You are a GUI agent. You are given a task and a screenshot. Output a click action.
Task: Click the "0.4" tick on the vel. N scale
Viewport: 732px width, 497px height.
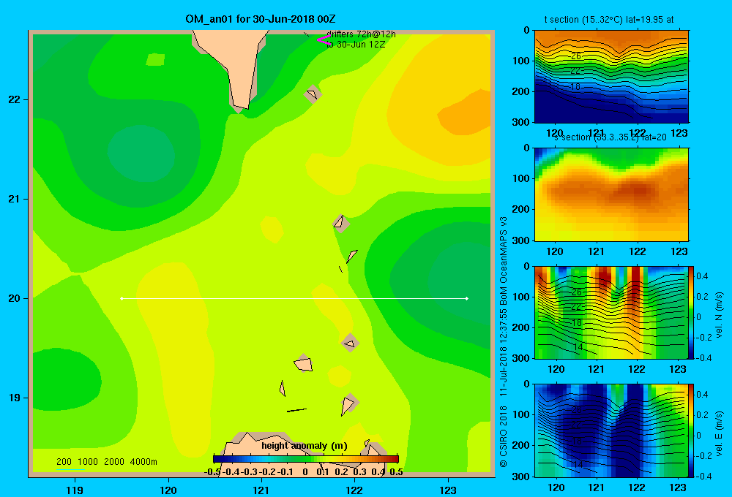[702, 276]
